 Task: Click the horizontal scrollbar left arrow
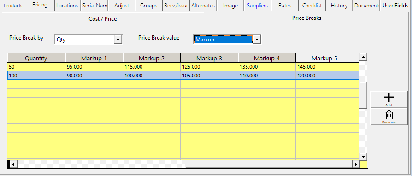[x=13, y=164]
